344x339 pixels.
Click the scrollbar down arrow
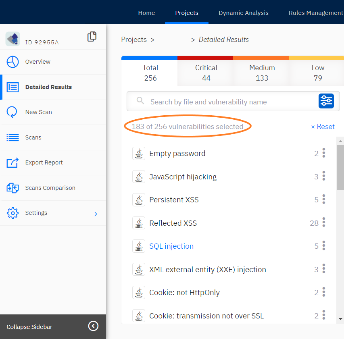coord(340,319)
